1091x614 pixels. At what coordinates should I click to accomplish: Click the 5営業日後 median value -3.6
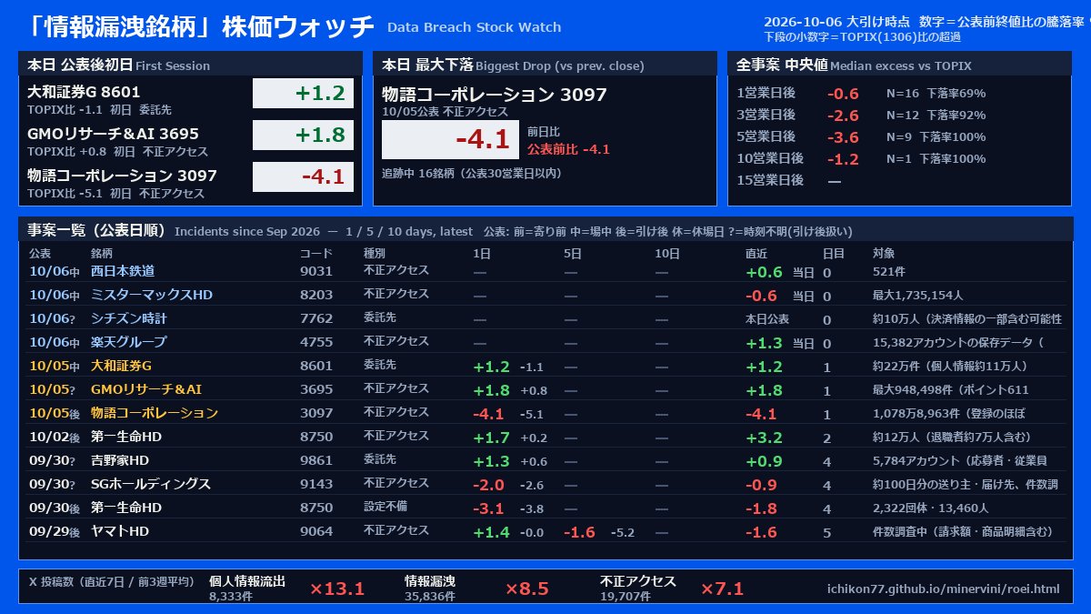point(843,137)
